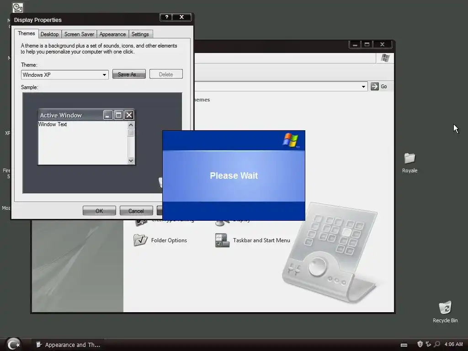The width and height of the screenshot is (468, 351).
Task: Click OK in Display Properties
Action: point(99,211)
